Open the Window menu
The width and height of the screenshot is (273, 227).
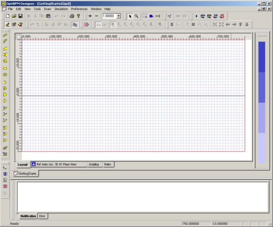pyautogui.click(x=96, y=9)
